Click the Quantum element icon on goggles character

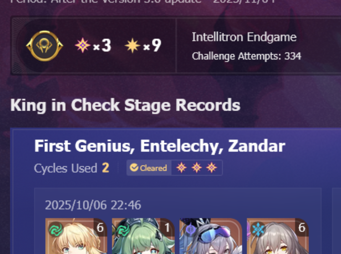point(190,230)
